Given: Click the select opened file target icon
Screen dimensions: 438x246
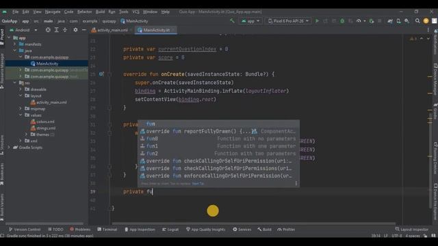Looking at the screenshot, I should (x=48, y=30).
